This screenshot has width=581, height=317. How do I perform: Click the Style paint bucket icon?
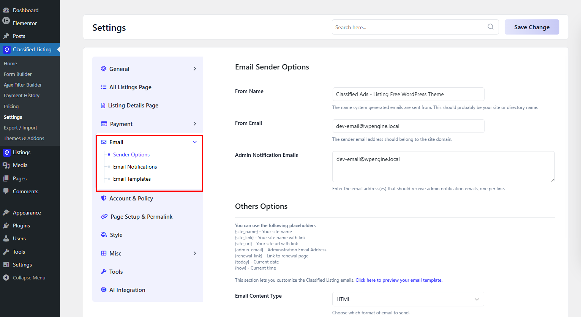point(104,235)
